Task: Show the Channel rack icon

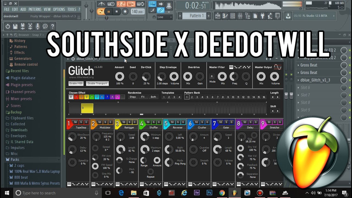Action: (x=233, y=16)
